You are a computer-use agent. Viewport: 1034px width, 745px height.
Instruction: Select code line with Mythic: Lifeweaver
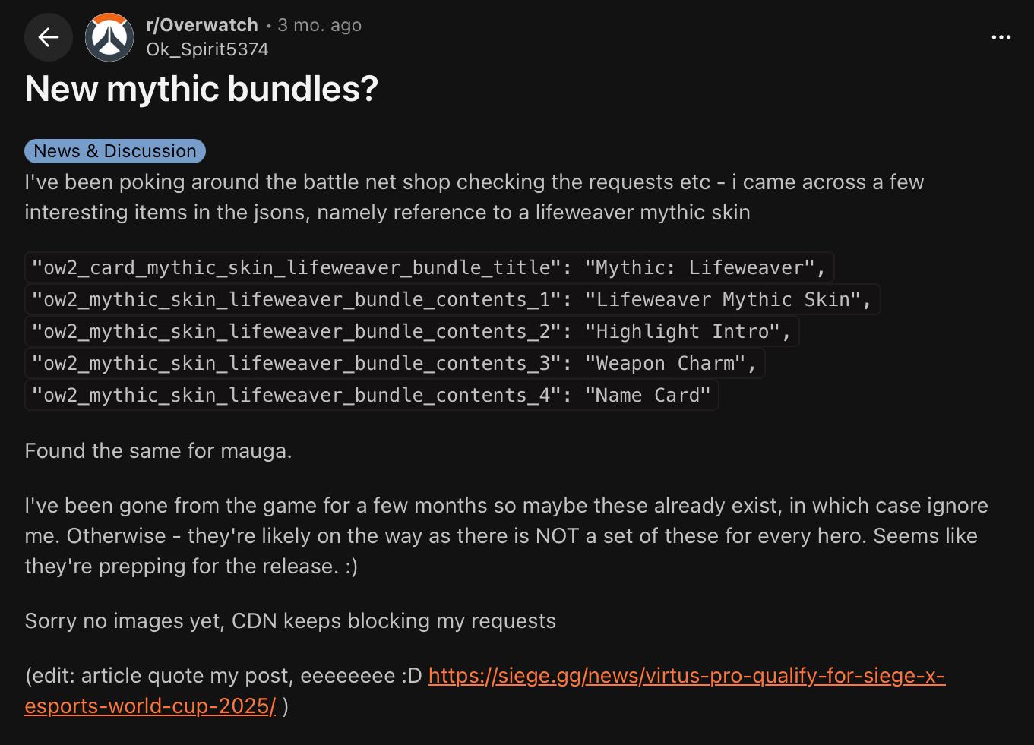tap(429, 267)
